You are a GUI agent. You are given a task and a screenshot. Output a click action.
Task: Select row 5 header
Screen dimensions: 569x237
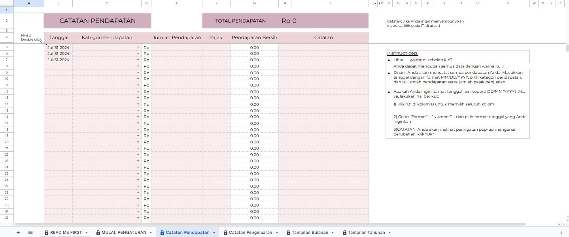point(7,47)
